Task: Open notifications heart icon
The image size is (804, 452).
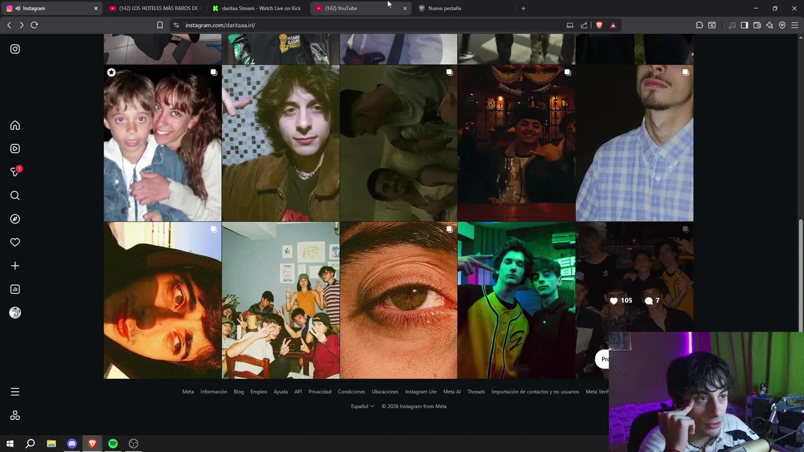Action: tap(15, 242)
